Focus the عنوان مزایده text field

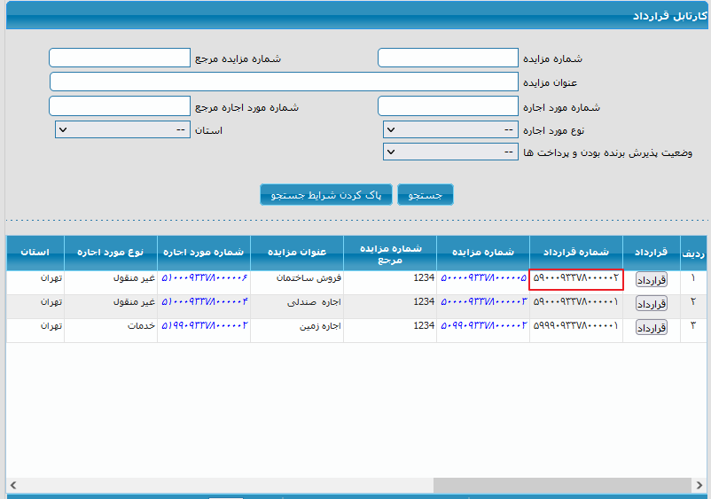tap(284, 82)
